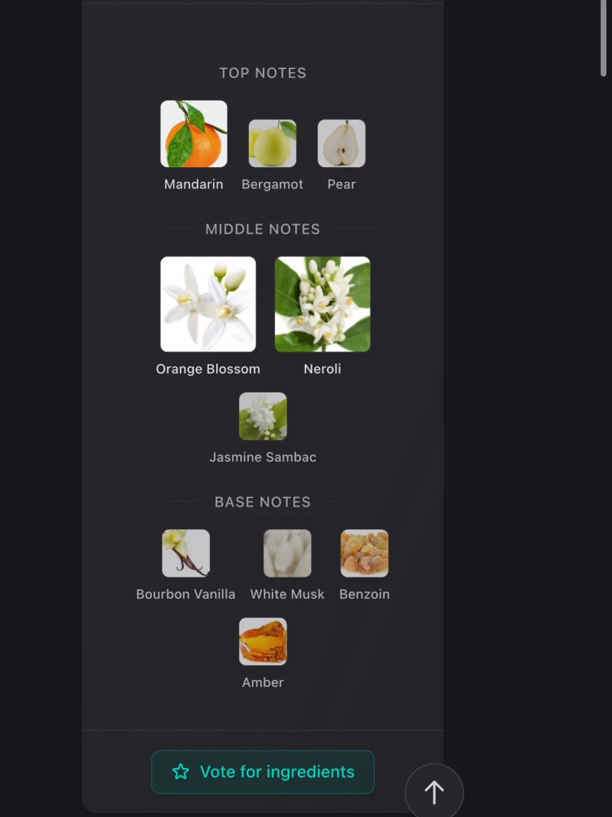This screenshot has height=817, width=612.
Task: Click the page scrollbar thumb
Action: coord(603,38)
